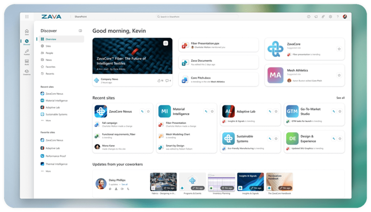Chat with Daisy Phillips icon
The width and height of the screenshot is (371, 212).
click(x=110, y=189)
